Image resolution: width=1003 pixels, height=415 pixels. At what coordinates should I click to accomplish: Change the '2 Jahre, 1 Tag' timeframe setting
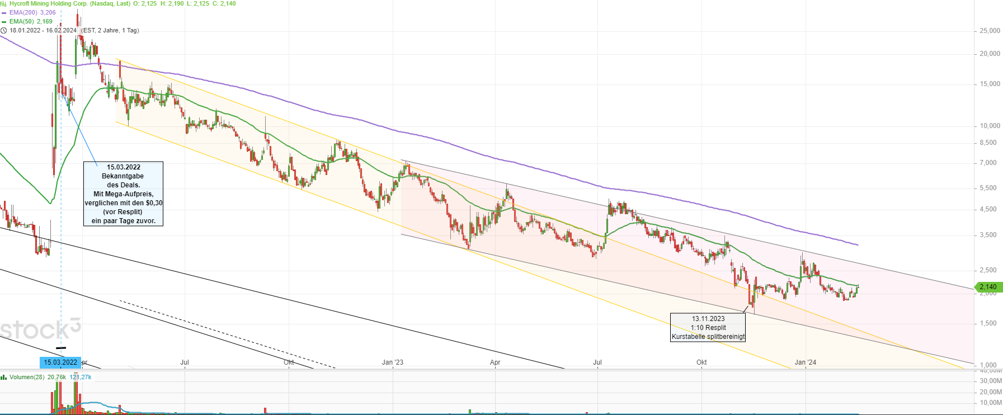117,31
